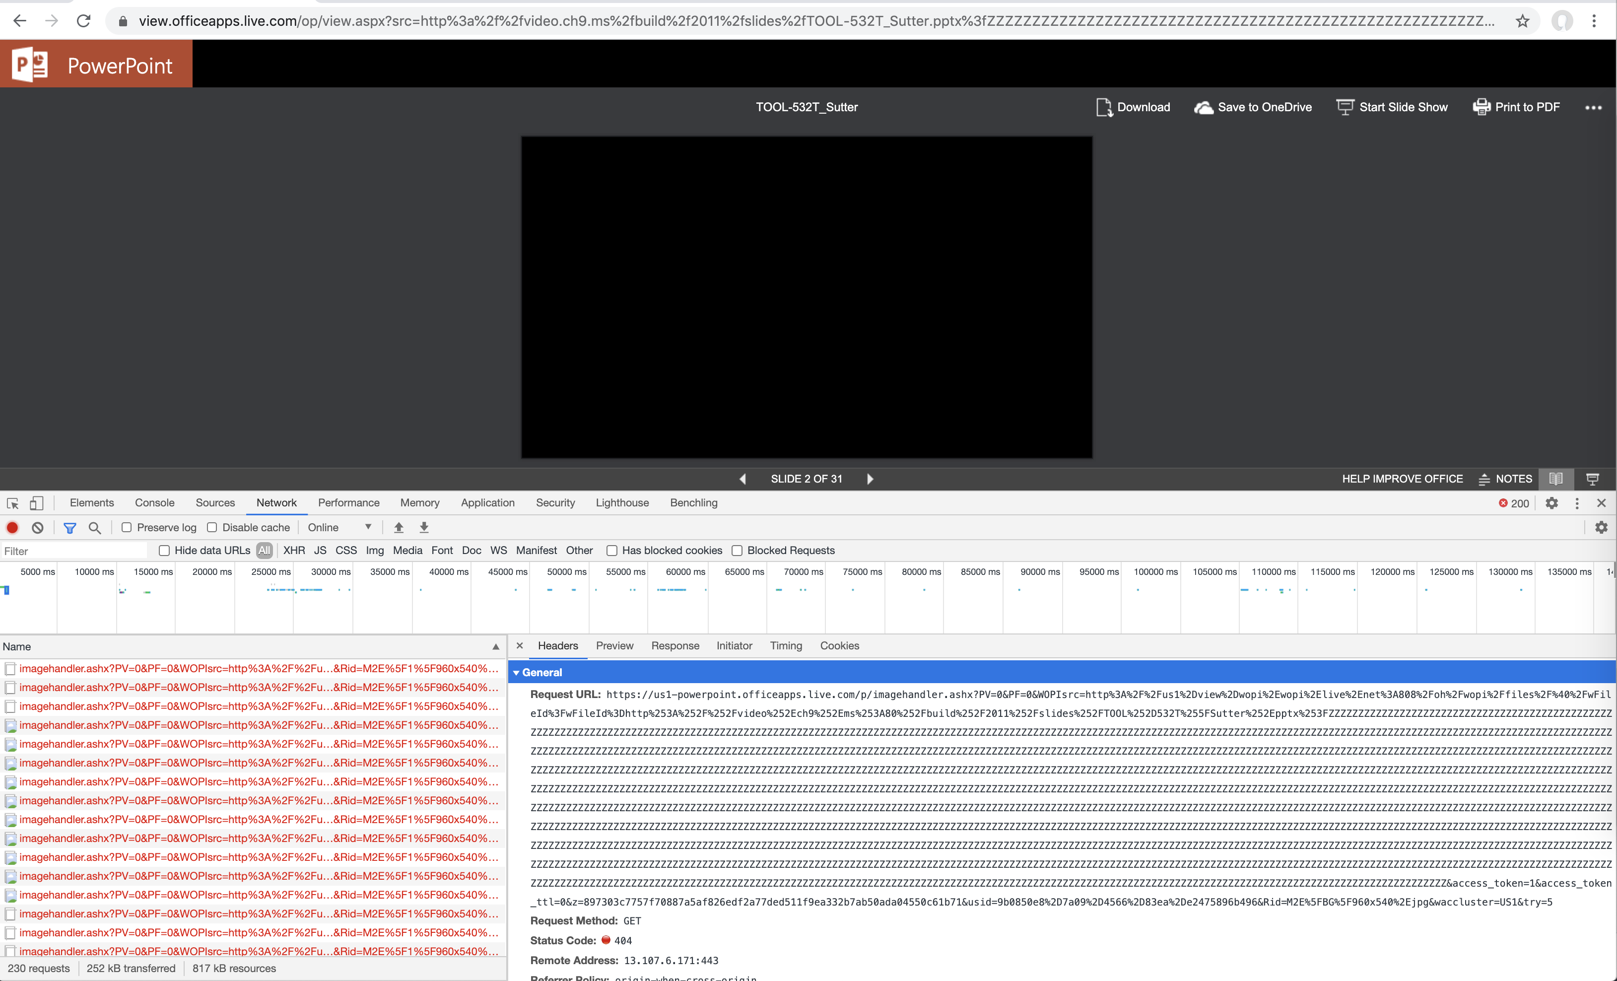Click Start Slide Show
This screenshot has height=981, width=1617.
pyautogui.click(x=1392, y=107)
